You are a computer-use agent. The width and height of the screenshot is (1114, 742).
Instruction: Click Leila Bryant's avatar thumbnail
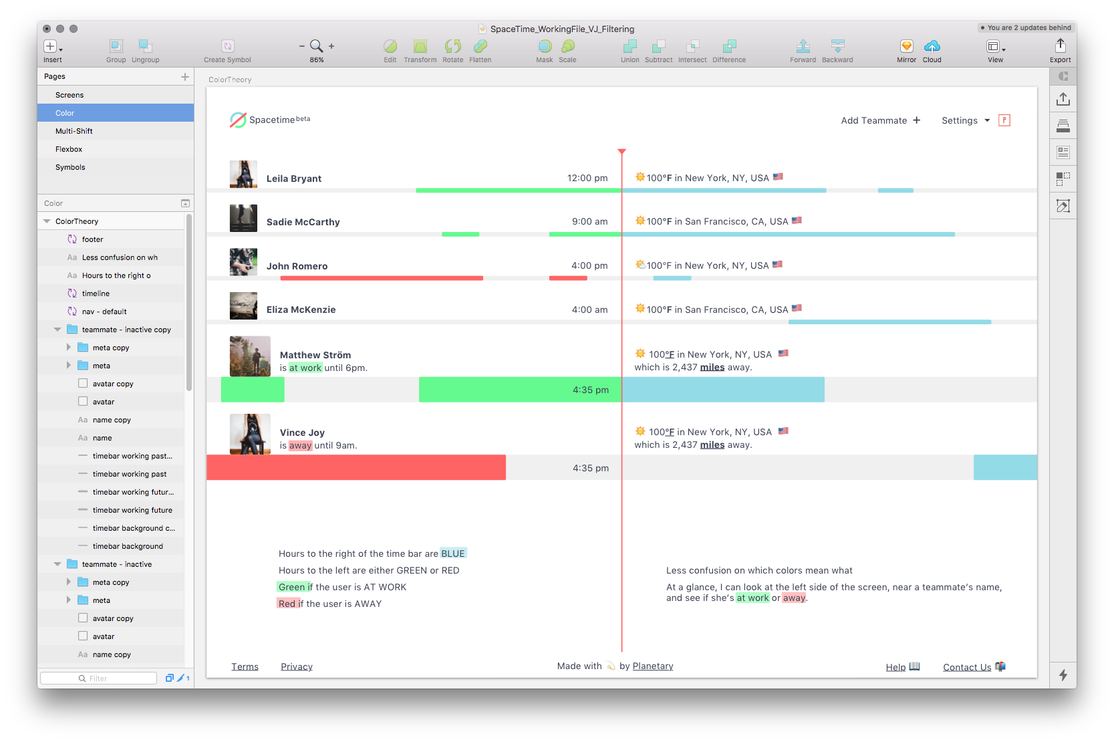(243, 174)
